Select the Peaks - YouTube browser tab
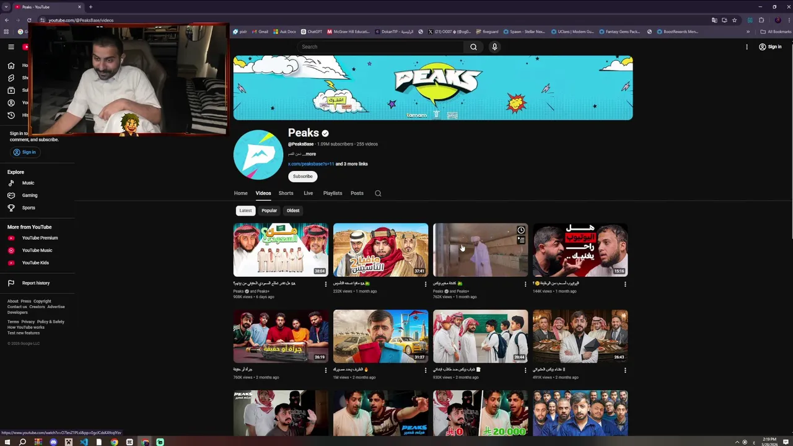 48,7
